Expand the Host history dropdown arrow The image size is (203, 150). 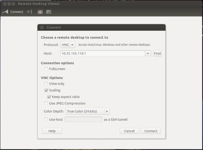tap(148, 53)
